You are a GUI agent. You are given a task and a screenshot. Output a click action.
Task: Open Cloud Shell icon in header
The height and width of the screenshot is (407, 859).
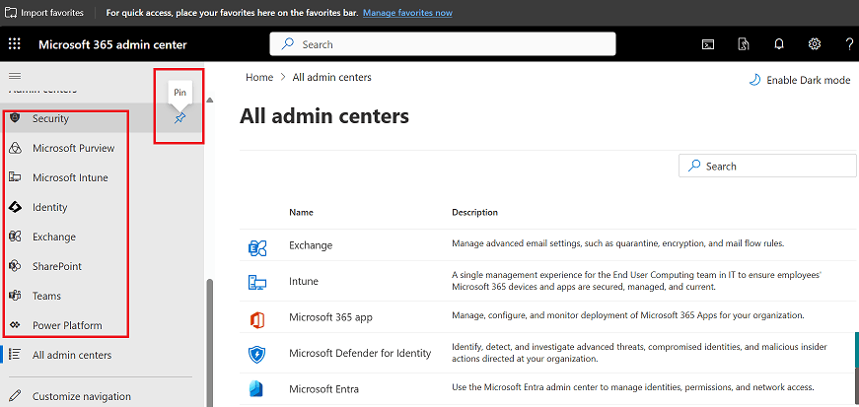[x=708, y=44]
